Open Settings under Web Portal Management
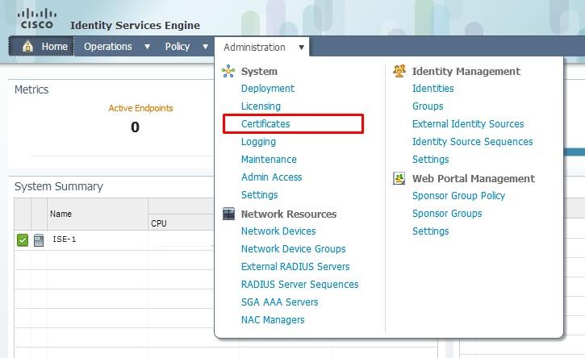This screenshot has width=585, height=358. (x=431, y=231)
